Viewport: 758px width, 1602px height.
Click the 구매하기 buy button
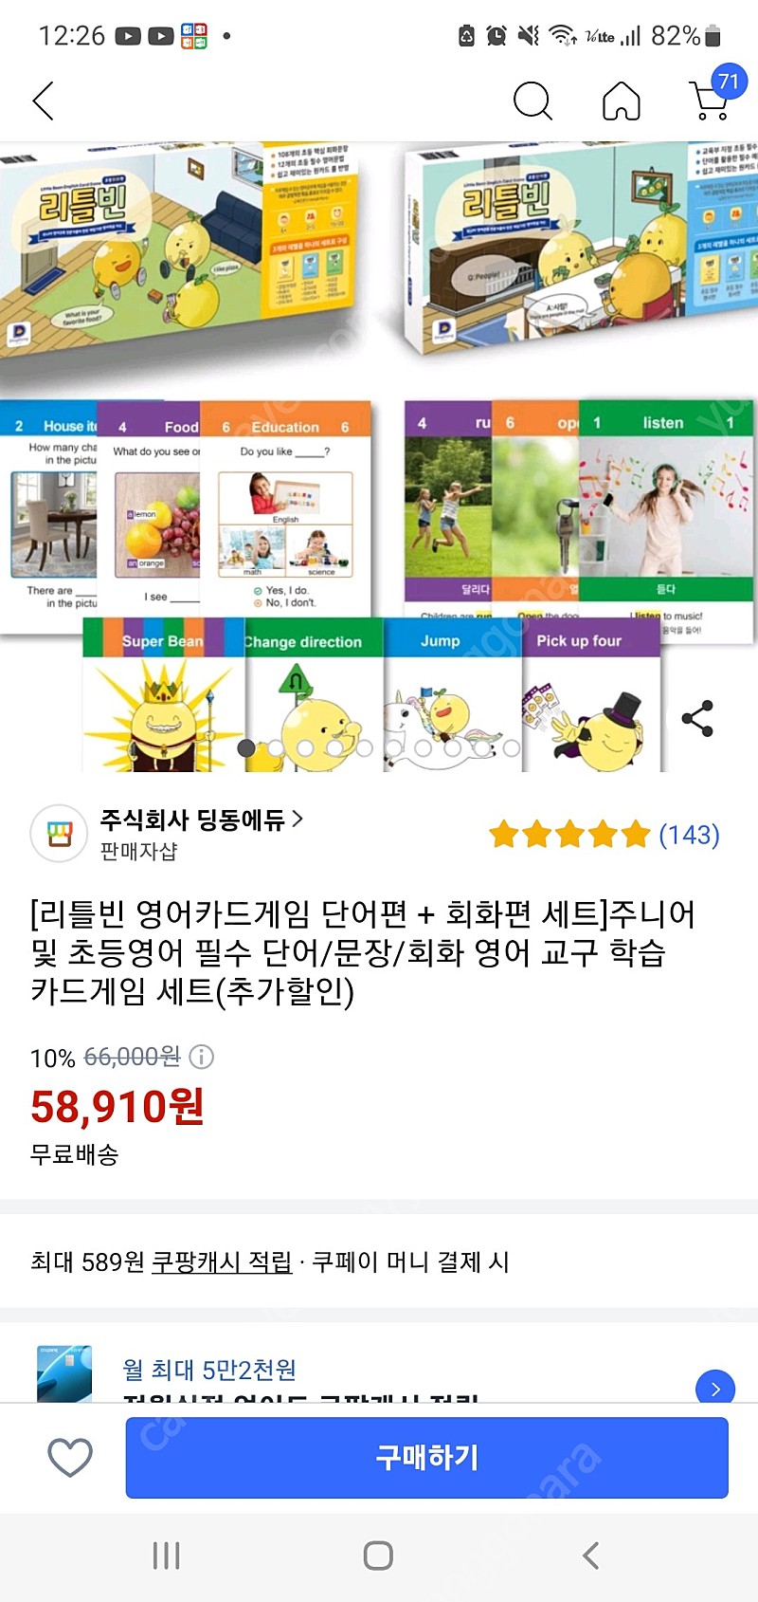point(427,1457)
